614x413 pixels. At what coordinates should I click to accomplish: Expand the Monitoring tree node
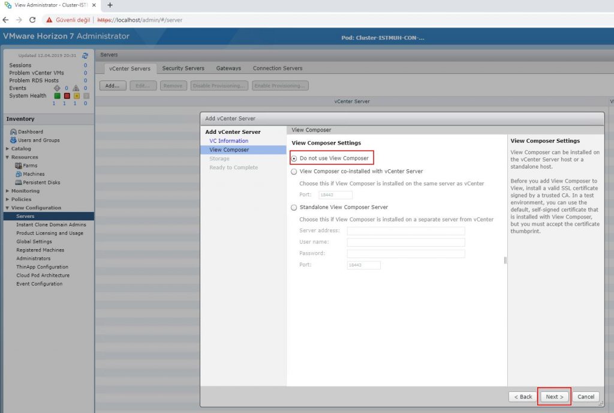point(7,191)
